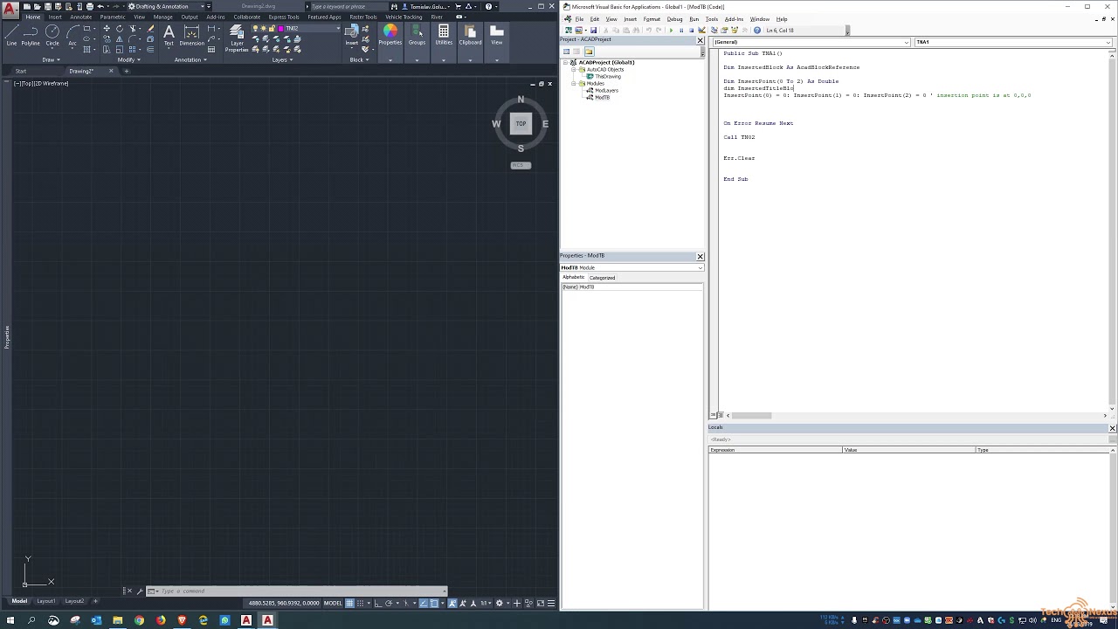
Task: Choose the Text annotation tool
Action: [x=169, y=35]
